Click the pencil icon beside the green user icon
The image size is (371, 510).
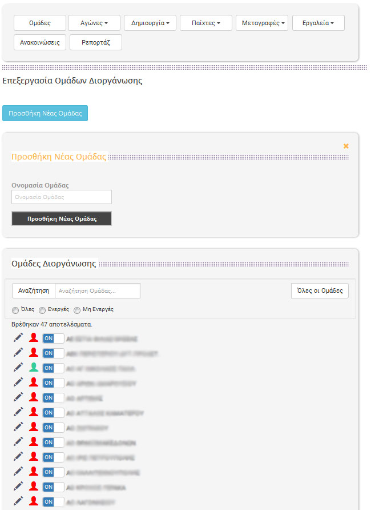[x=18, y=368]
